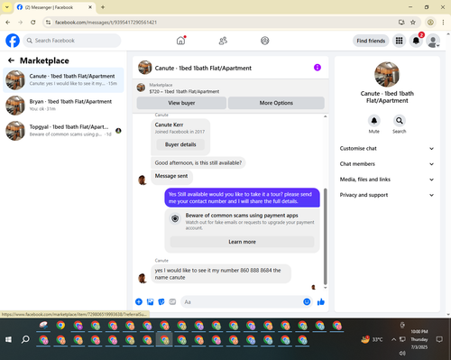Image resolution: width=451 pixels, height=360 pixels.
Task: Open the Canute 1bed 1bath conversation
Action: (x=63, y=80)
